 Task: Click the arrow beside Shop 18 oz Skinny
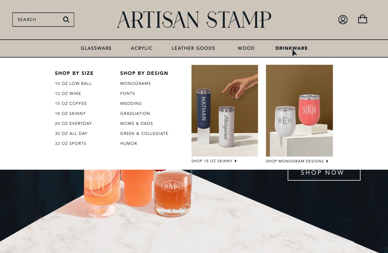click(x=236, y=161)
